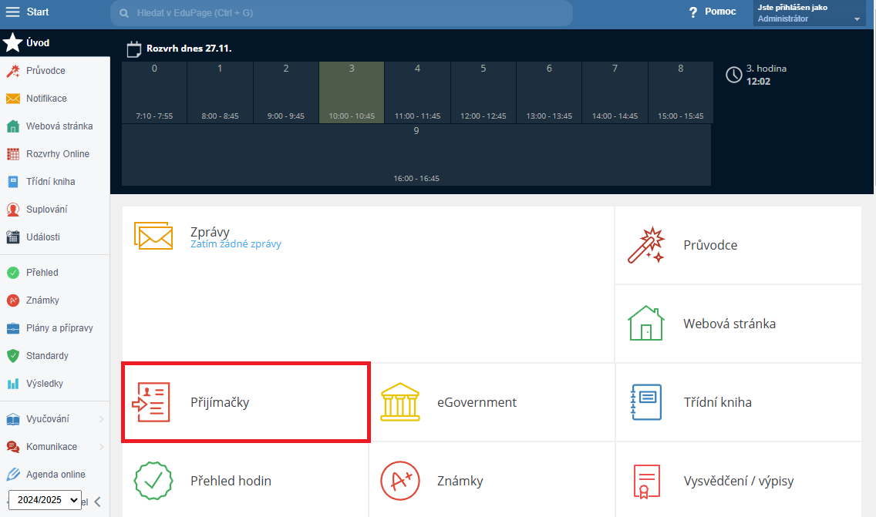Click the Vyučování book icon
Screen dimensions: 876x517
12,418
